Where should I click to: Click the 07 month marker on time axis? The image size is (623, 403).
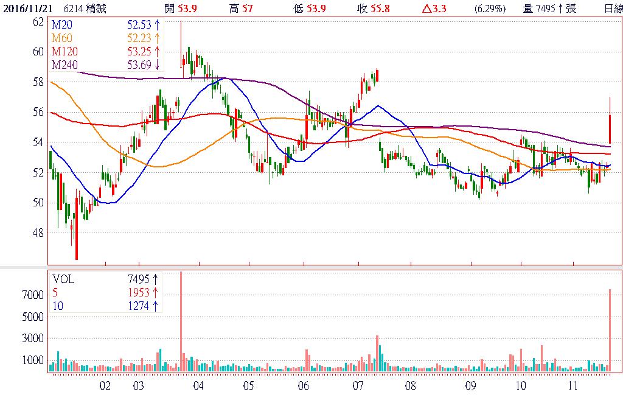(358, 385)
